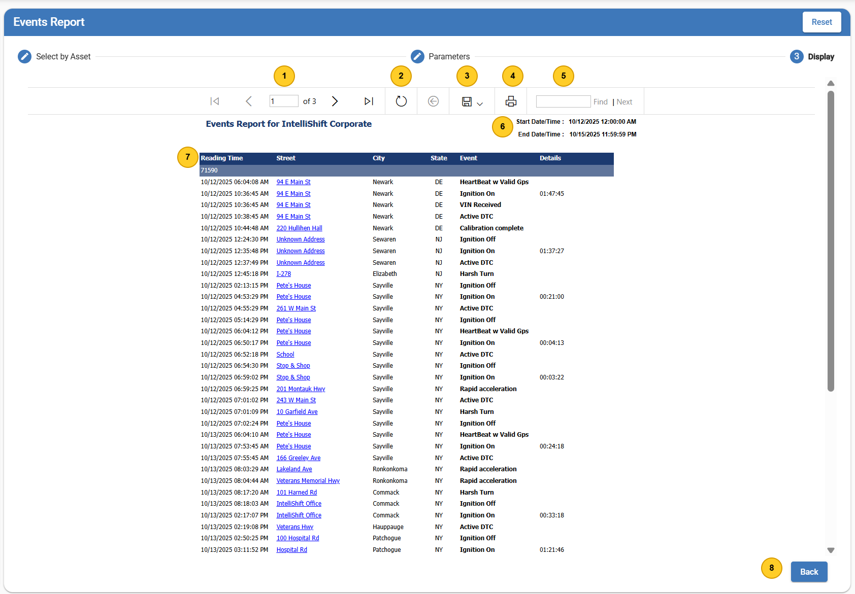Go to the first report page
Viewport: 855px width, 594px height.
pyautogui.click(x=215, y=101)
